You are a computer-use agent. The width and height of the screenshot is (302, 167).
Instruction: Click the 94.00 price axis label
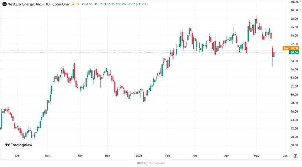[x=294, y=36]
